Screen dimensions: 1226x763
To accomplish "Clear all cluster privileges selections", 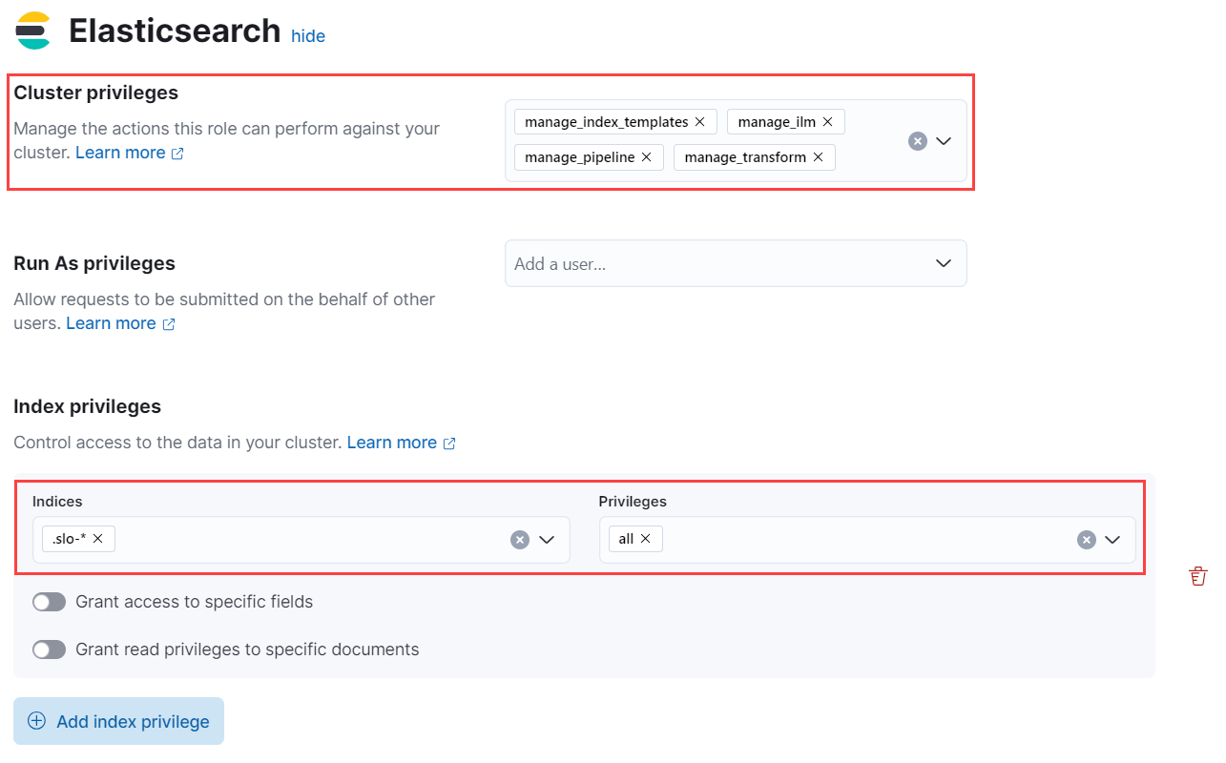I will (x=917, y=141).
